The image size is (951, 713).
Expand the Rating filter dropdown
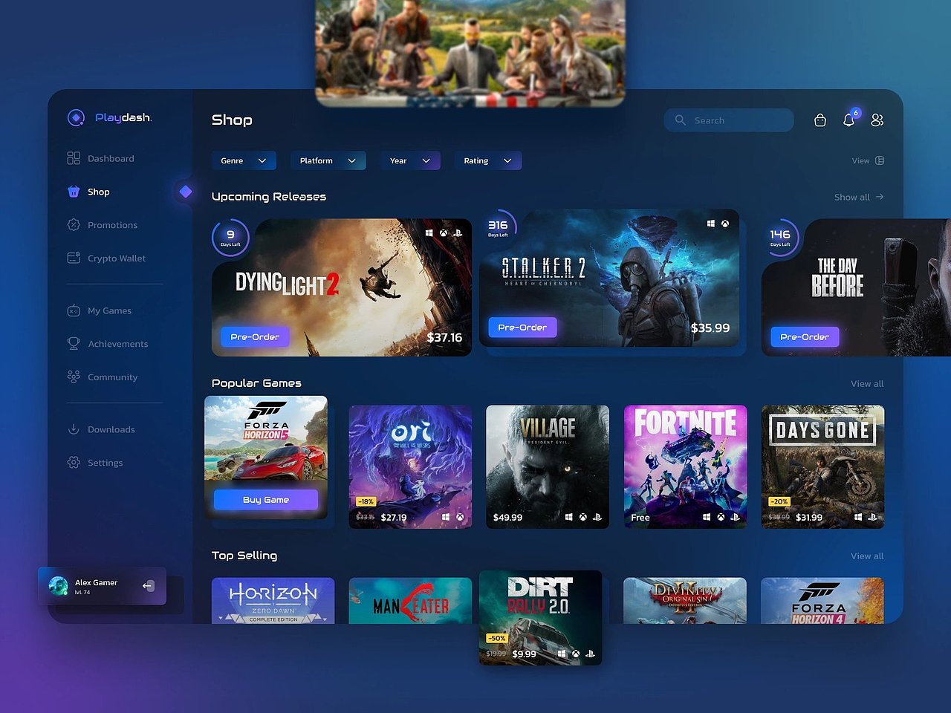488,160
